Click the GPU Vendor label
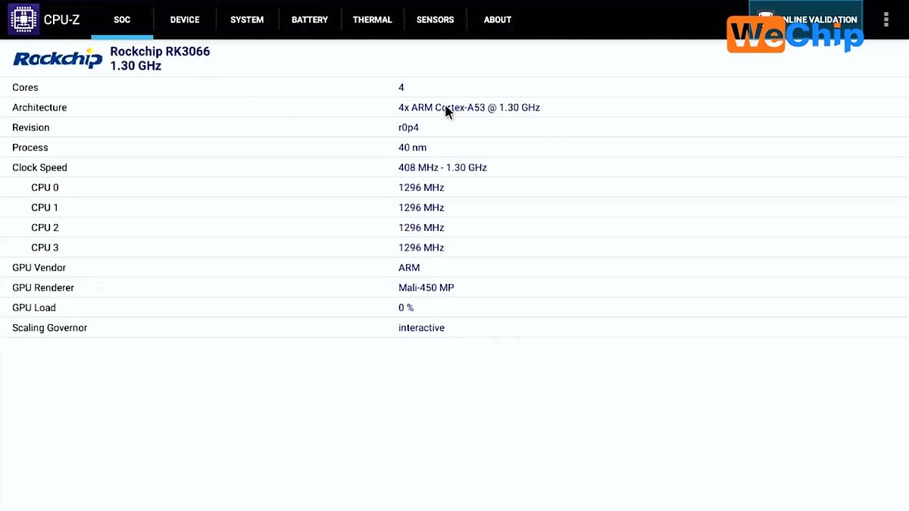 (39, 268)
